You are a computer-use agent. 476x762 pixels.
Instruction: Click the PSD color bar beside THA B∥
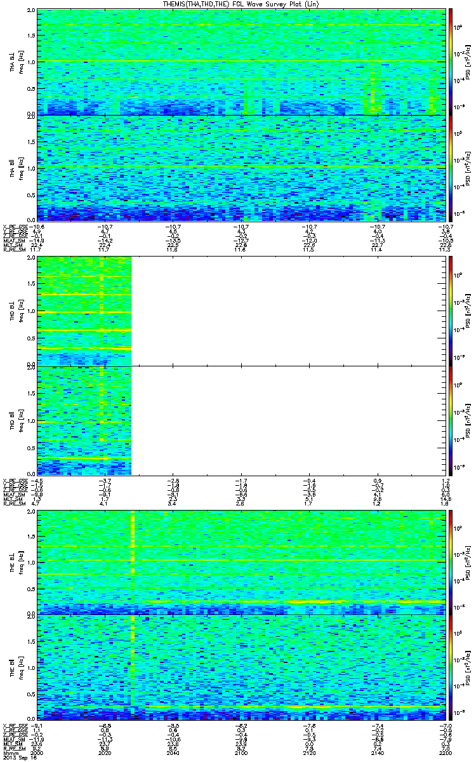pos(450,168)
